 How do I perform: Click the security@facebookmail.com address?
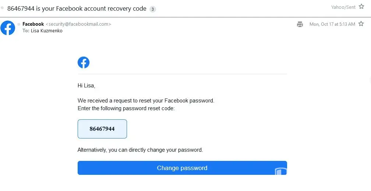coord(78,24)
